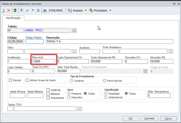Click the Cancelar button

click(x=150, y=119)
